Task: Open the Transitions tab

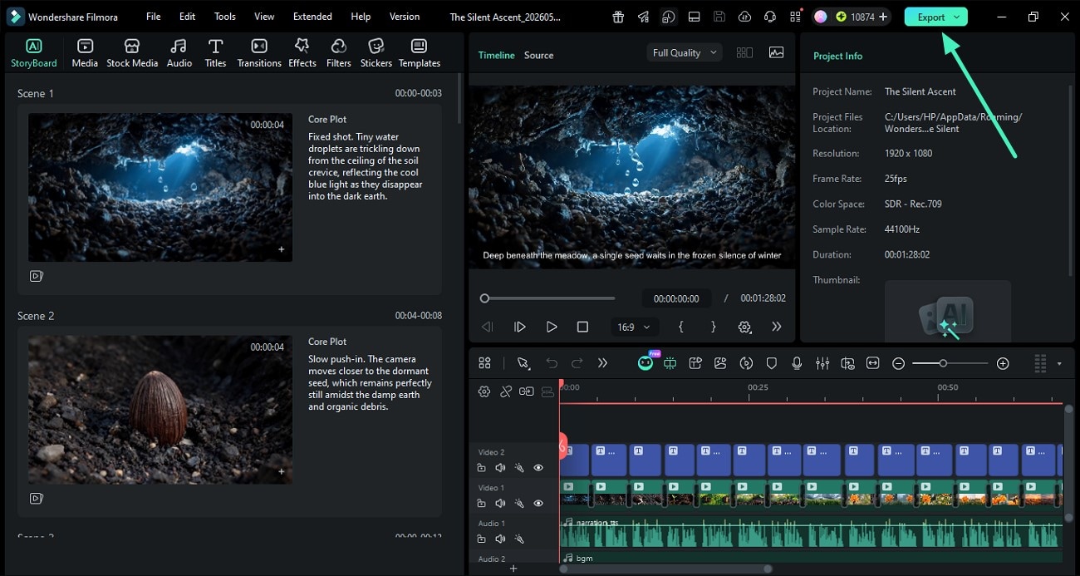Action: (259, 53)
